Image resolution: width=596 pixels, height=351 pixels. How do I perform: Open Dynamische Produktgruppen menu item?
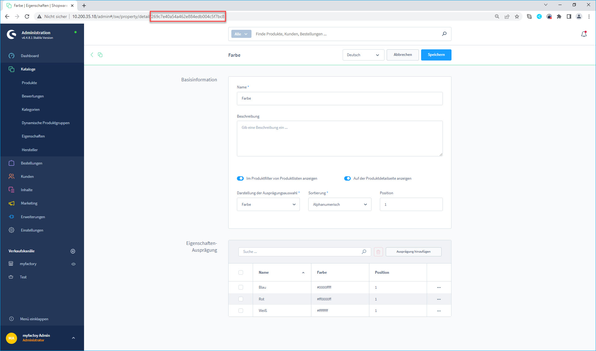point(46,123)
